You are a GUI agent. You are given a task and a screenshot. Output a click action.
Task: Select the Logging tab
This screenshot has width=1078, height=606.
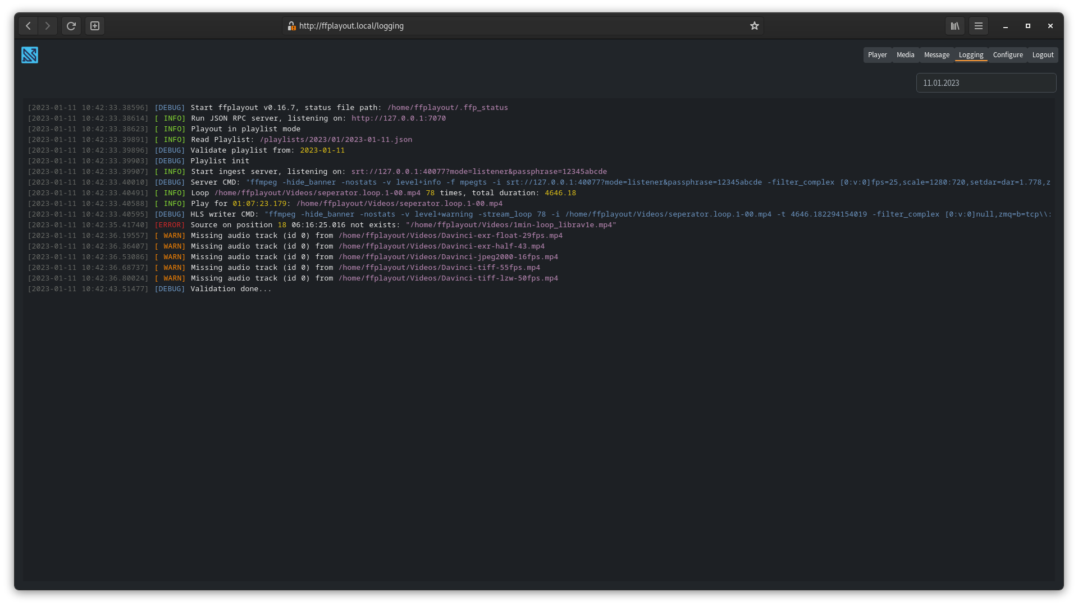[971, 55]
